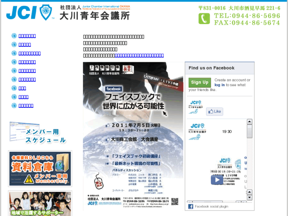Open the shortest three-character sidebar link

(22, 88)
